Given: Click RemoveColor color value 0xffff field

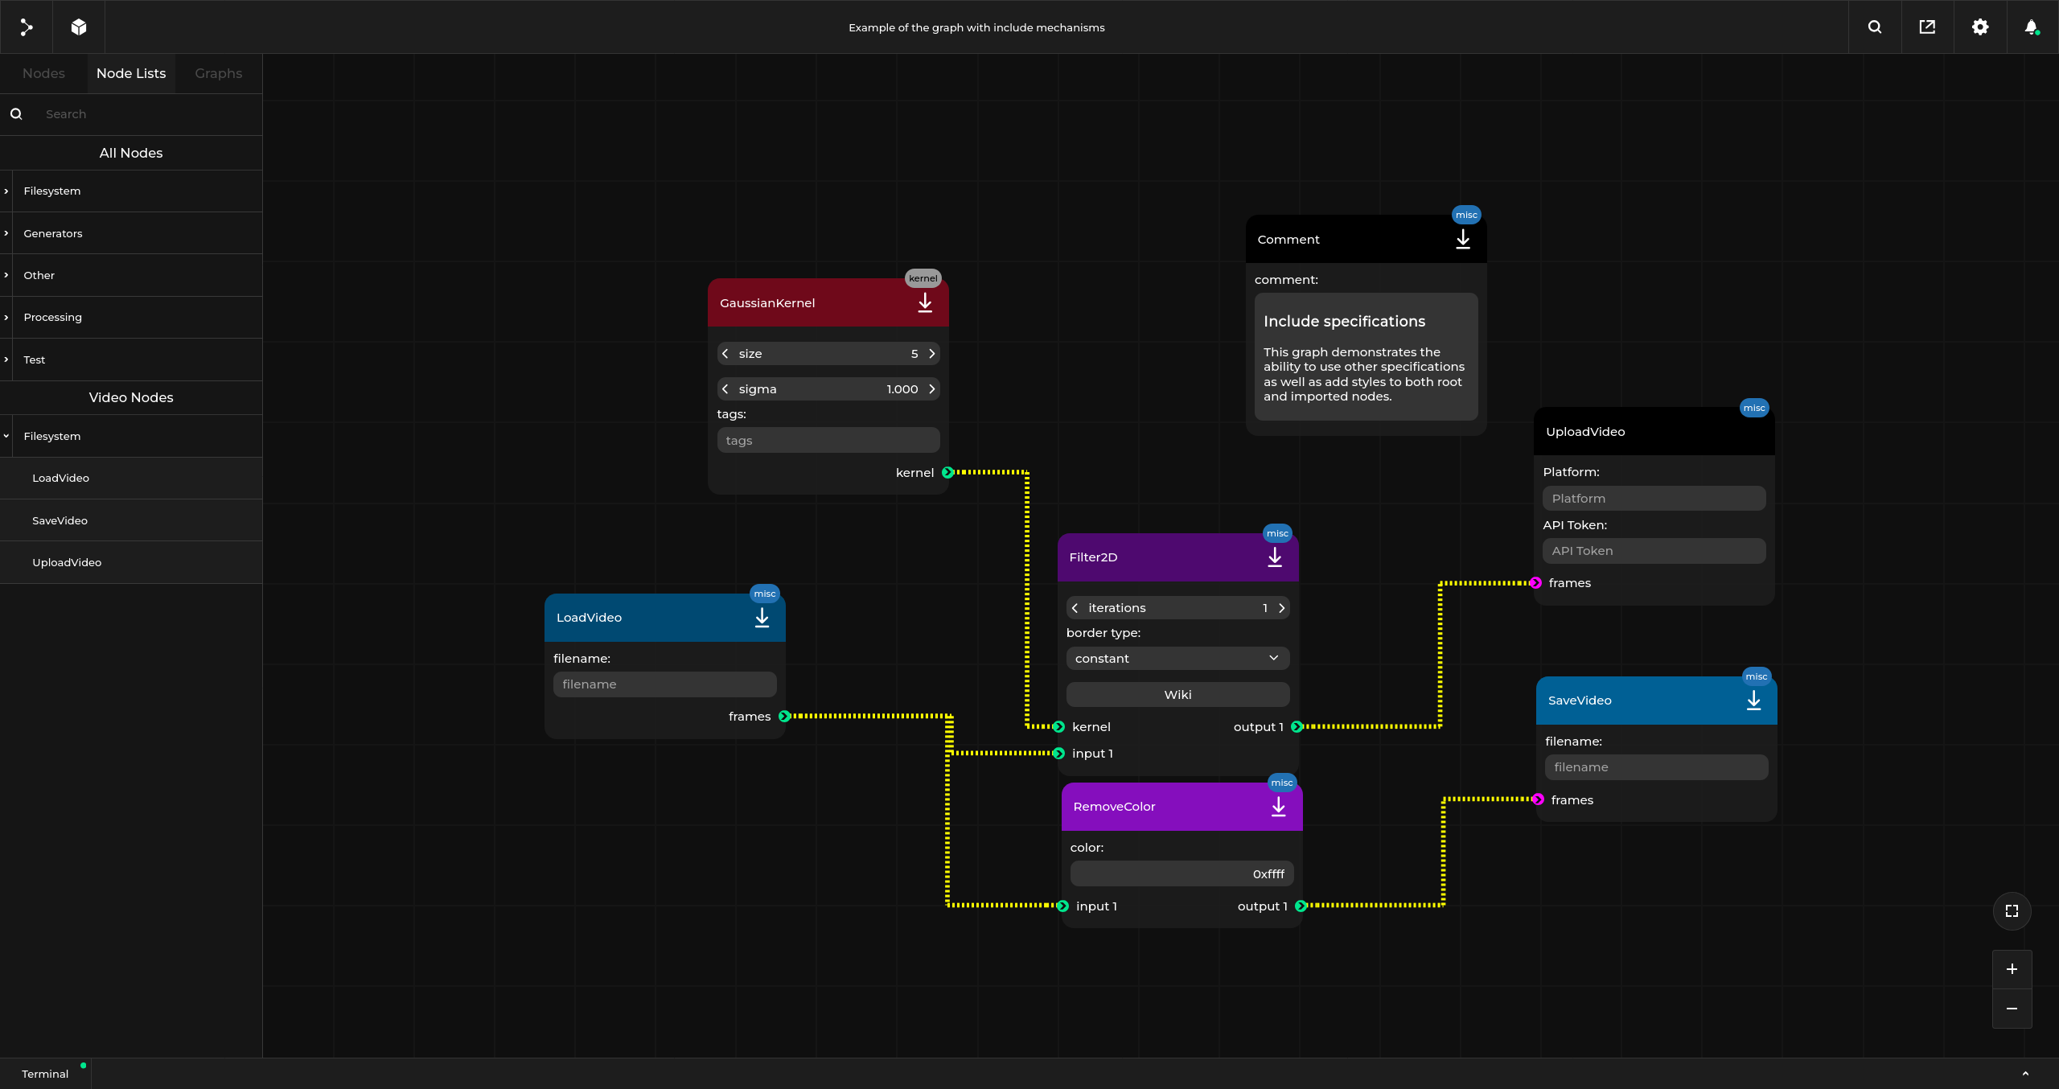Looking at the screenshot, I should pyautogui.click(x=1182, y=874).
